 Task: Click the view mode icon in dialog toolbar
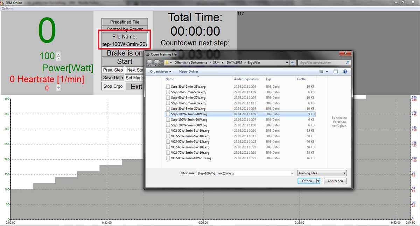click(321, 72)
